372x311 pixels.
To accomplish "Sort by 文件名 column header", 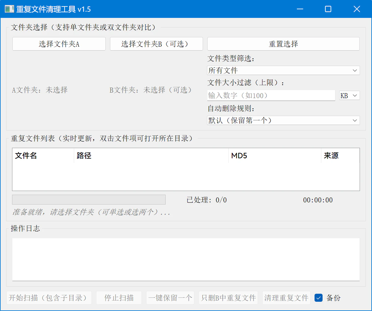I will [43, 156].
